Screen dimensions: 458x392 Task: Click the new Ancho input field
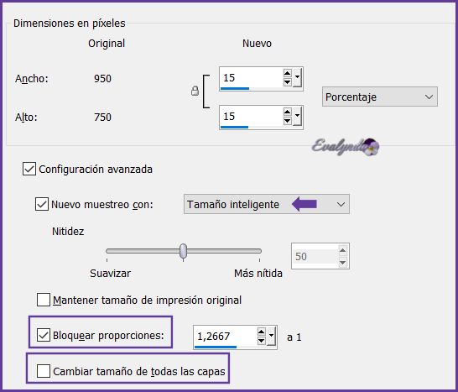coord(251,78)
